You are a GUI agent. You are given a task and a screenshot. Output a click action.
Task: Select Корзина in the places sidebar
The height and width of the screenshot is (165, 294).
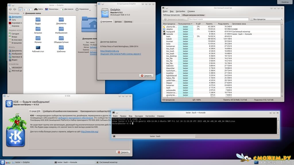click(15, 26)
